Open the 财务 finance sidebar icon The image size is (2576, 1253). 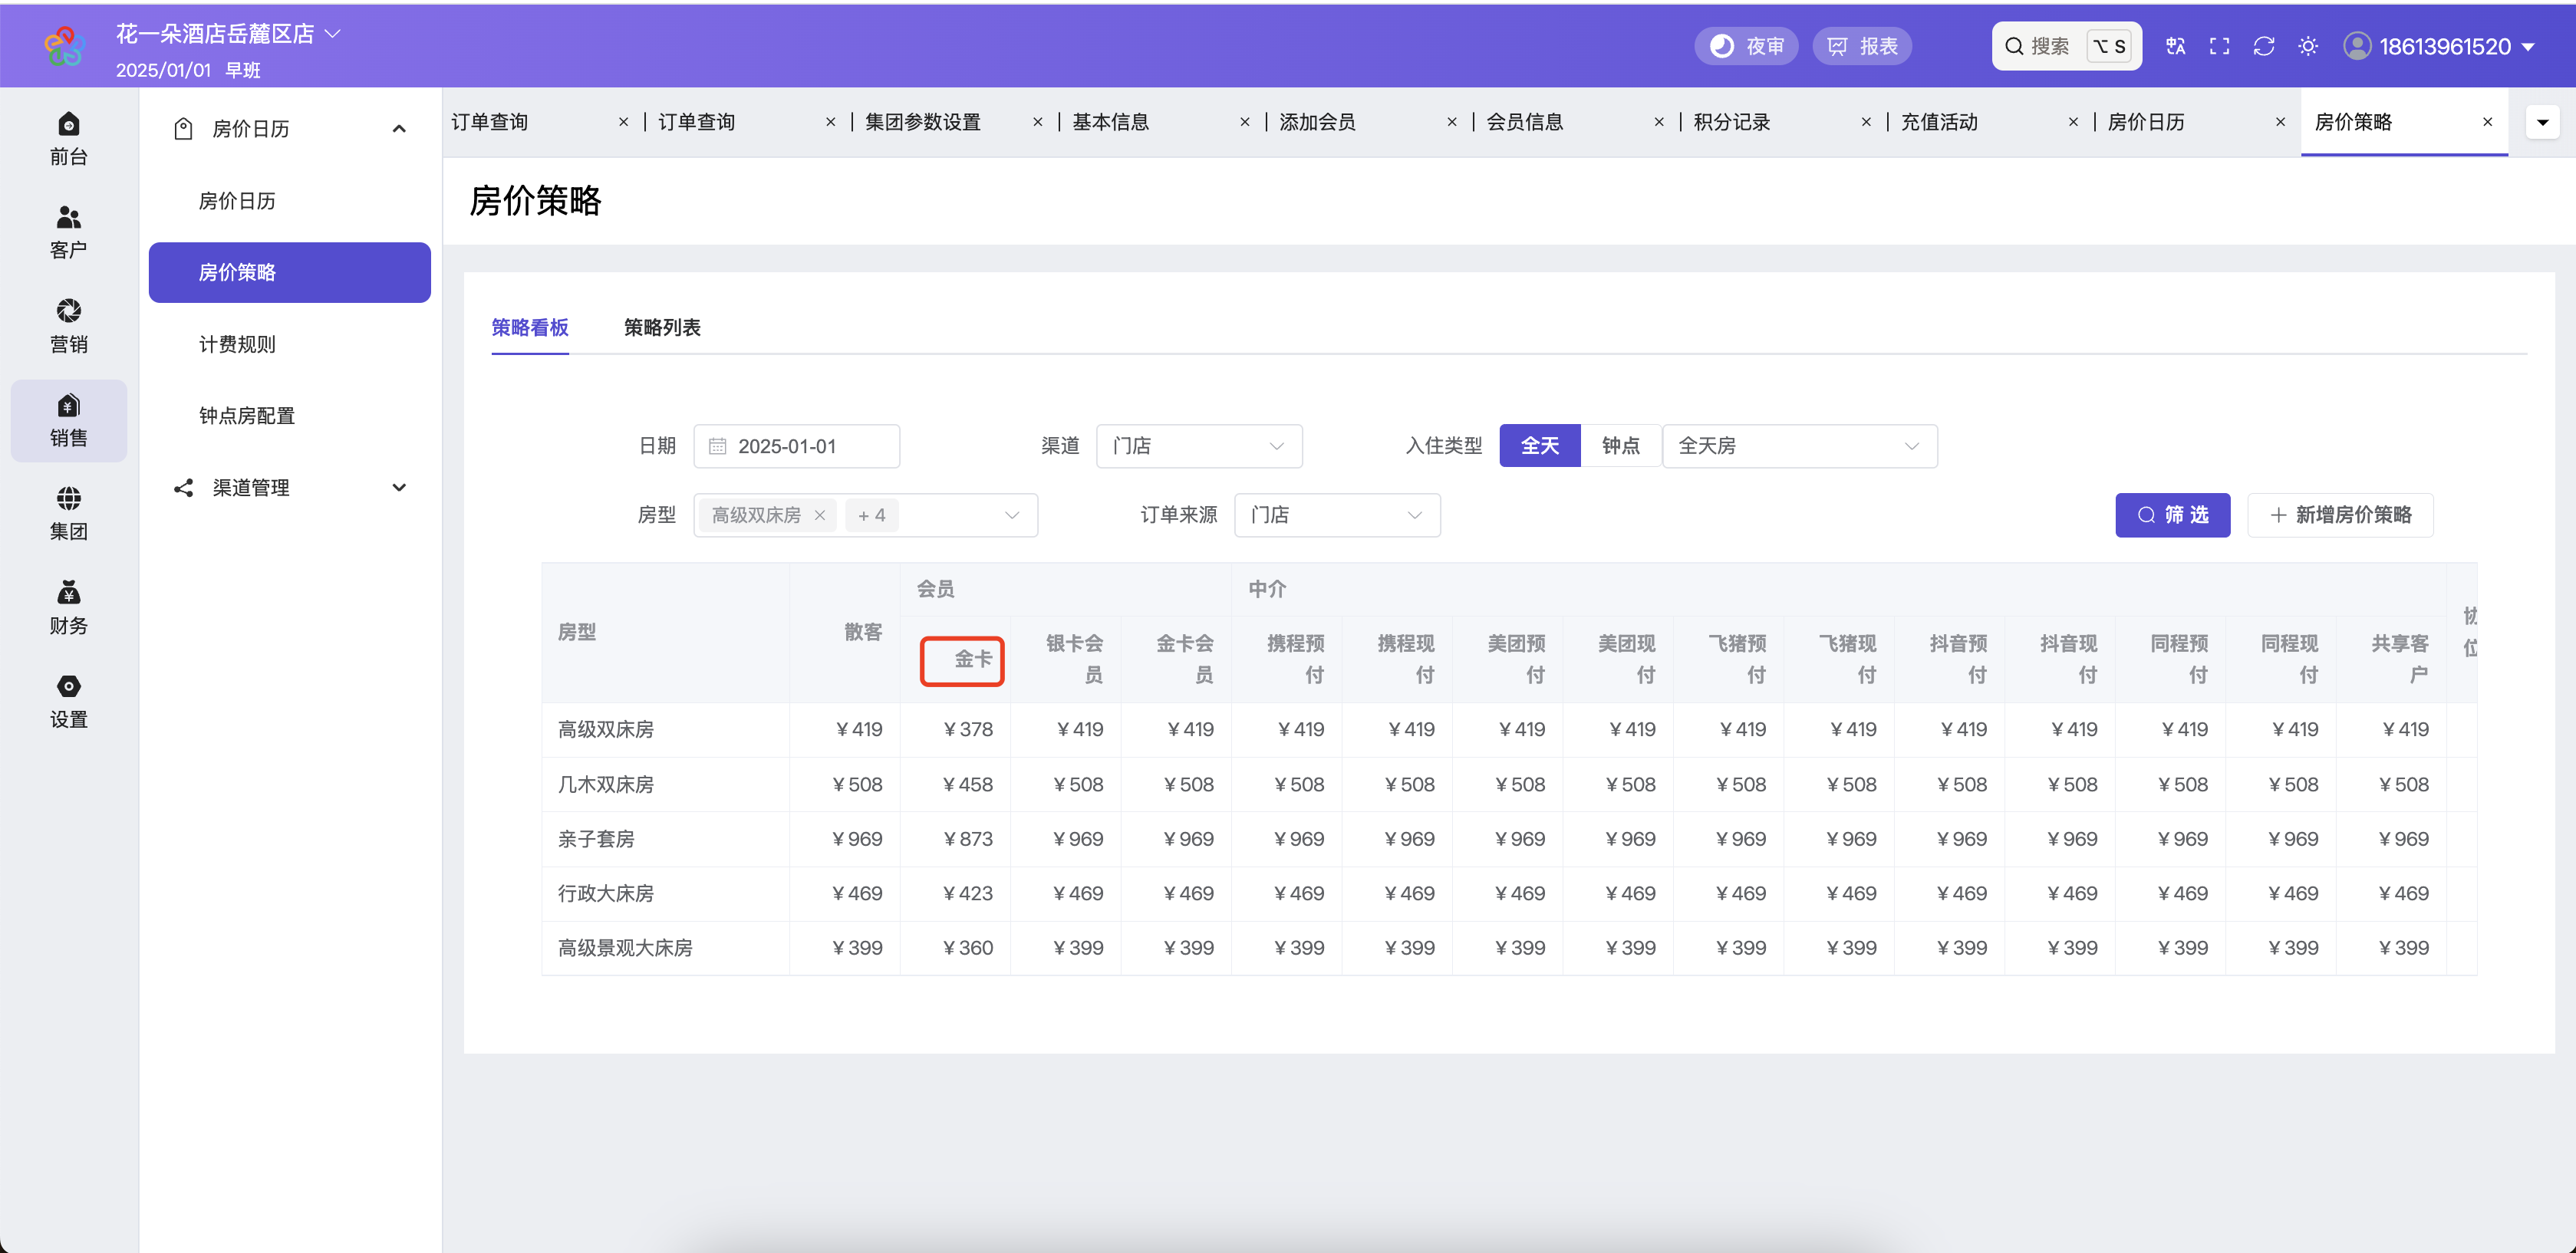68,608
